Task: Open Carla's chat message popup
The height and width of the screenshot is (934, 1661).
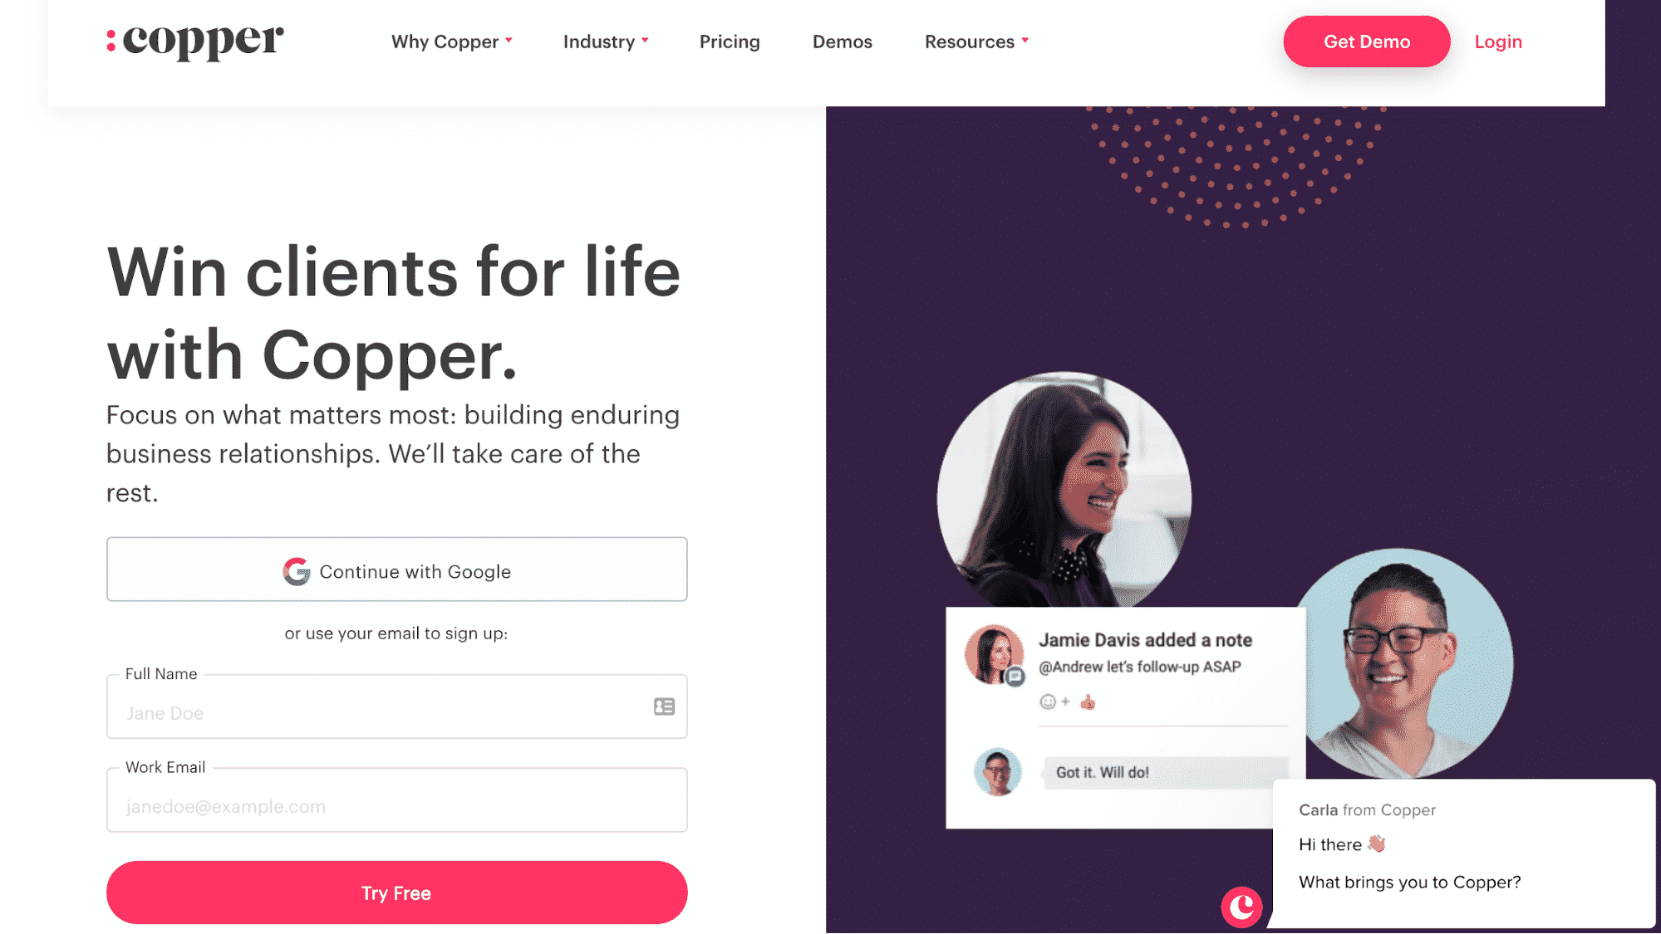Action: pos(1464,853)
